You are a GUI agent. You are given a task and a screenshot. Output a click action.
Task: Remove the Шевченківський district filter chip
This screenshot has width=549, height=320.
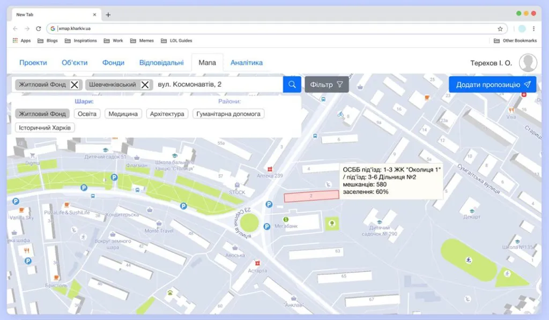pyautogui.click(x=146, y=84)
